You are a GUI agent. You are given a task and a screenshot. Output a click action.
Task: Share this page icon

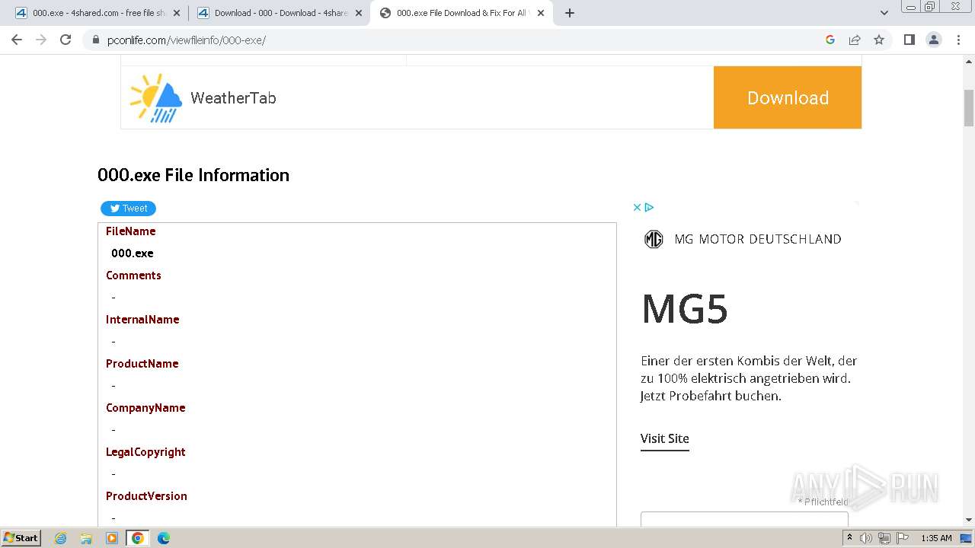click(855, 40)
